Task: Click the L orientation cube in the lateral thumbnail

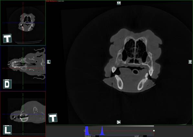Action: pyautogui.click(x=7, y=130)
